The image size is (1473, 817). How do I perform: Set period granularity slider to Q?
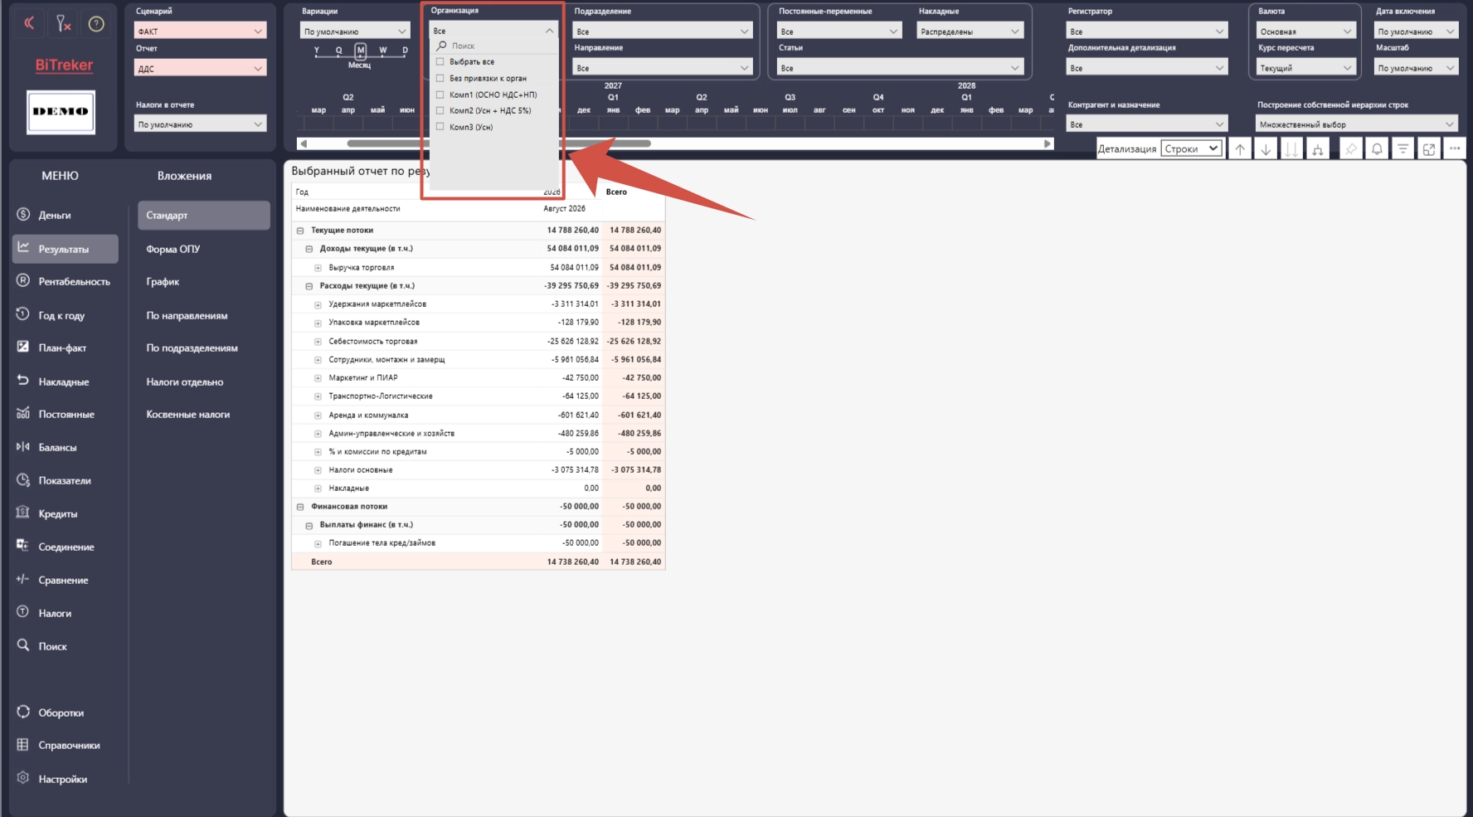coord(338,51)
